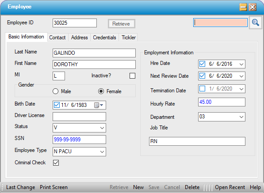Click the pink search input field

coord(220,23)
